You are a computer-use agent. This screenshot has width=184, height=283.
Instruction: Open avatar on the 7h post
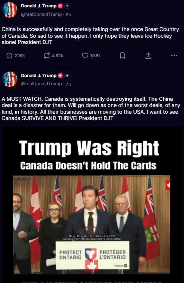point(10,79)
